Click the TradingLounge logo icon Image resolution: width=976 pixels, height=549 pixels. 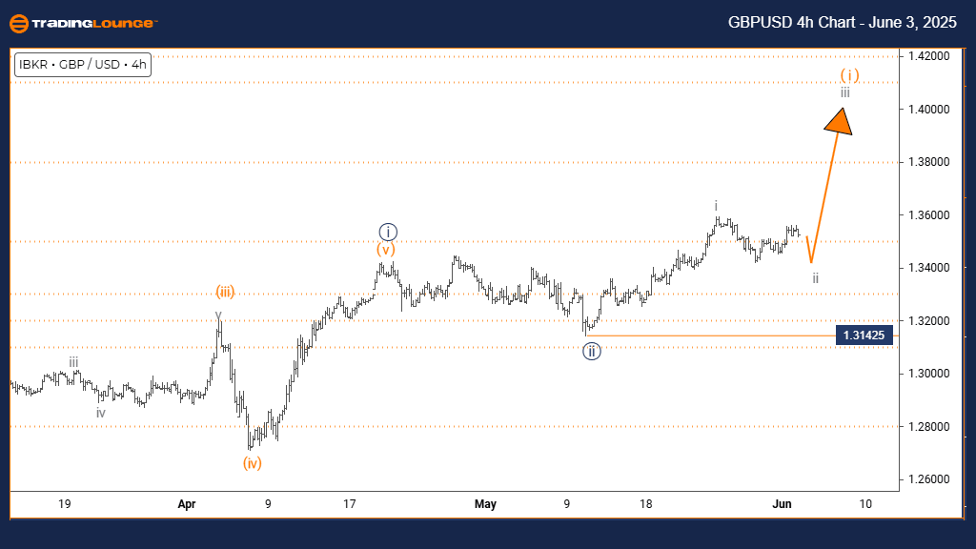tap(18, 23)
